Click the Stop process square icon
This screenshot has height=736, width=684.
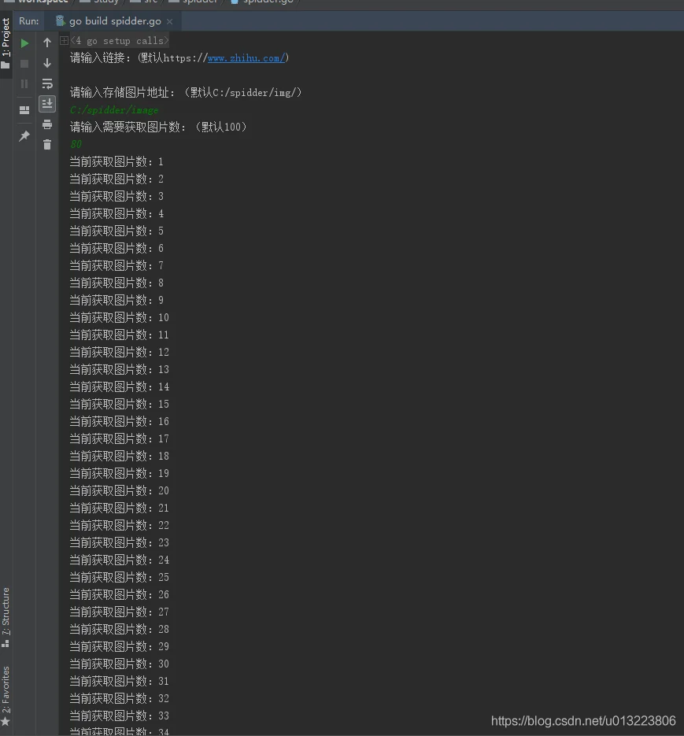coord(24,64)
